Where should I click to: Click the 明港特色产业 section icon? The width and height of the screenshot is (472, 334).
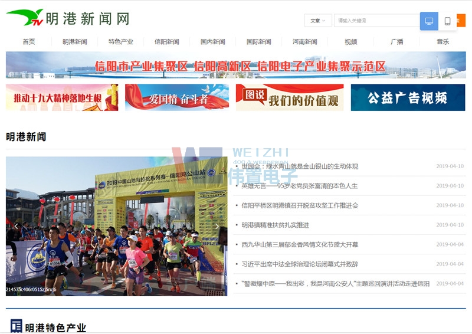point(16,326)
